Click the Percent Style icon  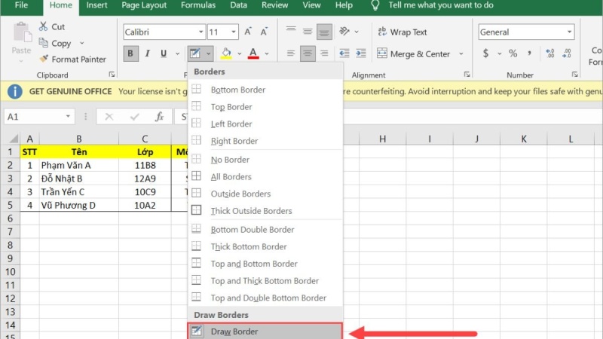point(513,53)
